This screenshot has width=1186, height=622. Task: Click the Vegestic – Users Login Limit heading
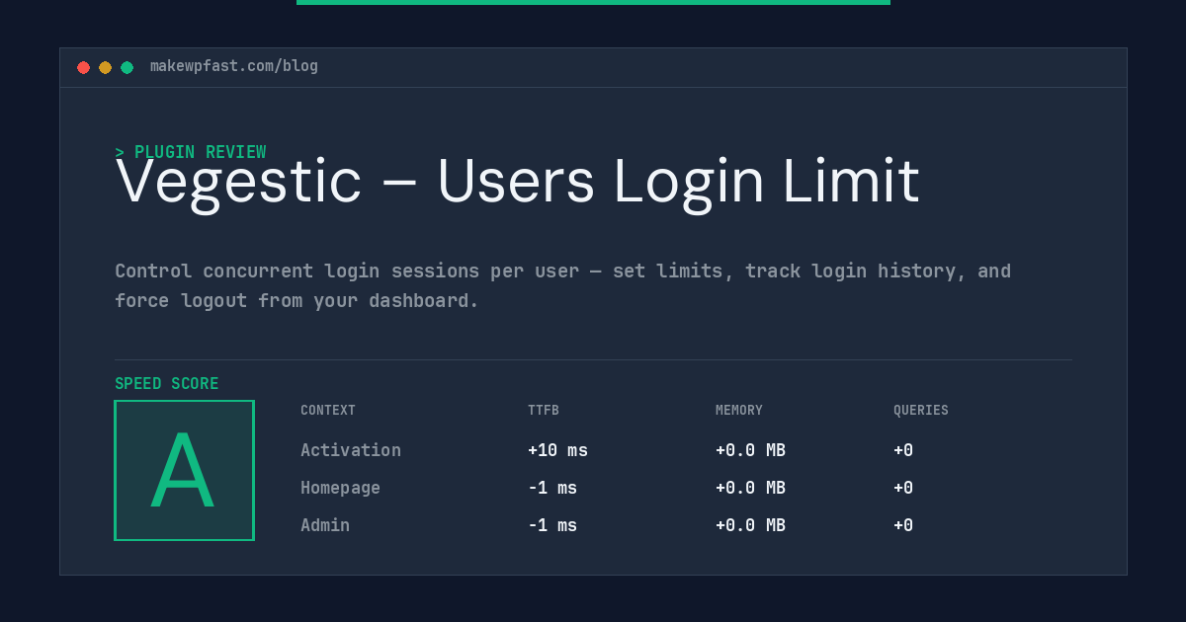coord(518,182)
